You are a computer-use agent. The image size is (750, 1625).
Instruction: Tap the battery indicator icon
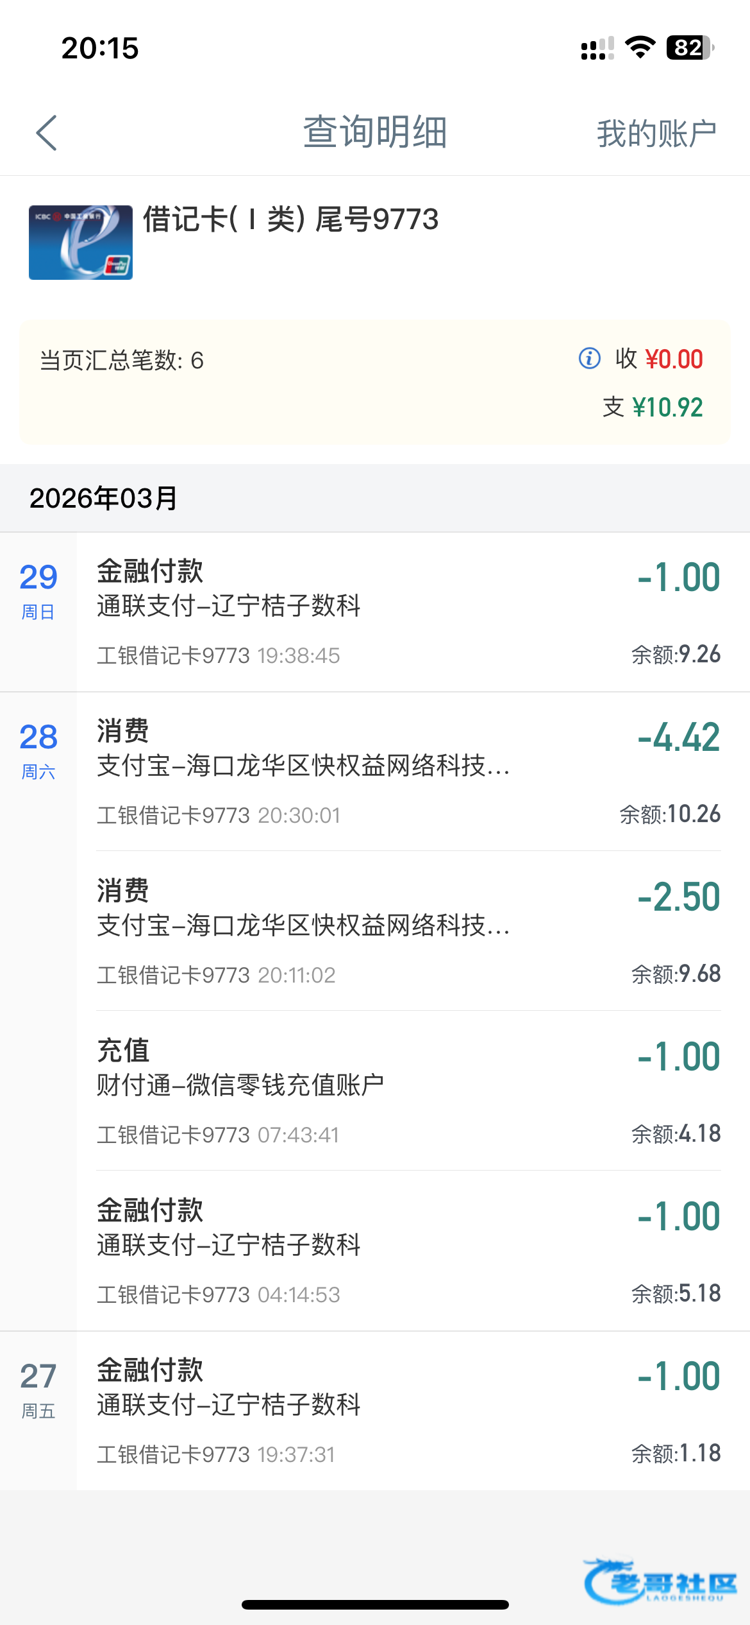(690, 47)
